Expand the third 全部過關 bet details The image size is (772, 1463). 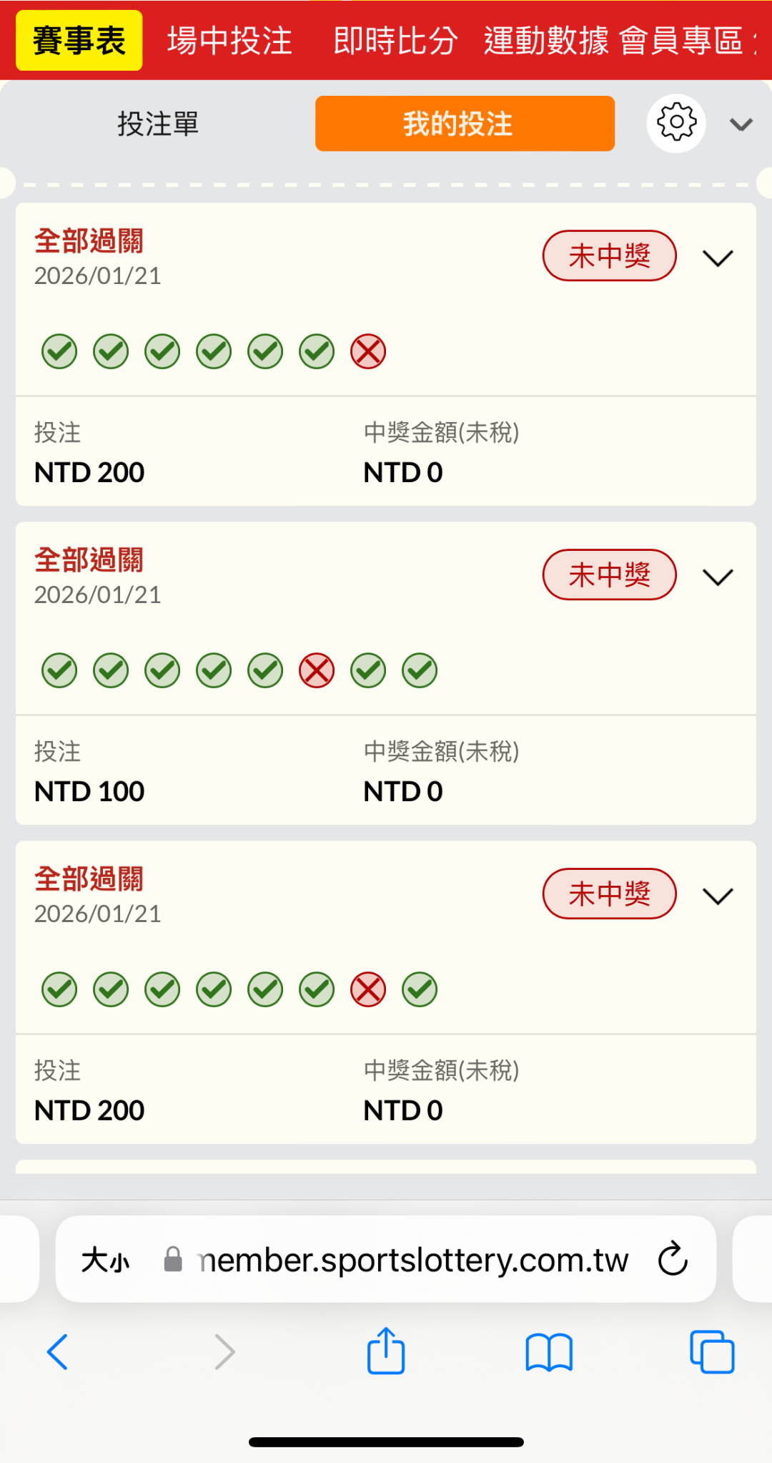(718, 896)
